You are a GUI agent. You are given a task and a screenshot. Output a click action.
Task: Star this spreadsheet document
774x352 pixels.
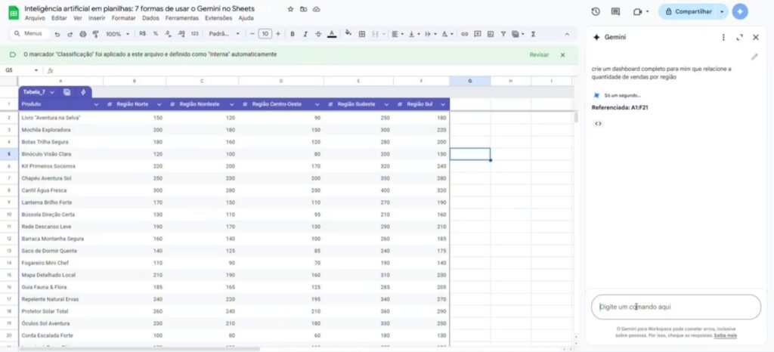coord(291,9)
